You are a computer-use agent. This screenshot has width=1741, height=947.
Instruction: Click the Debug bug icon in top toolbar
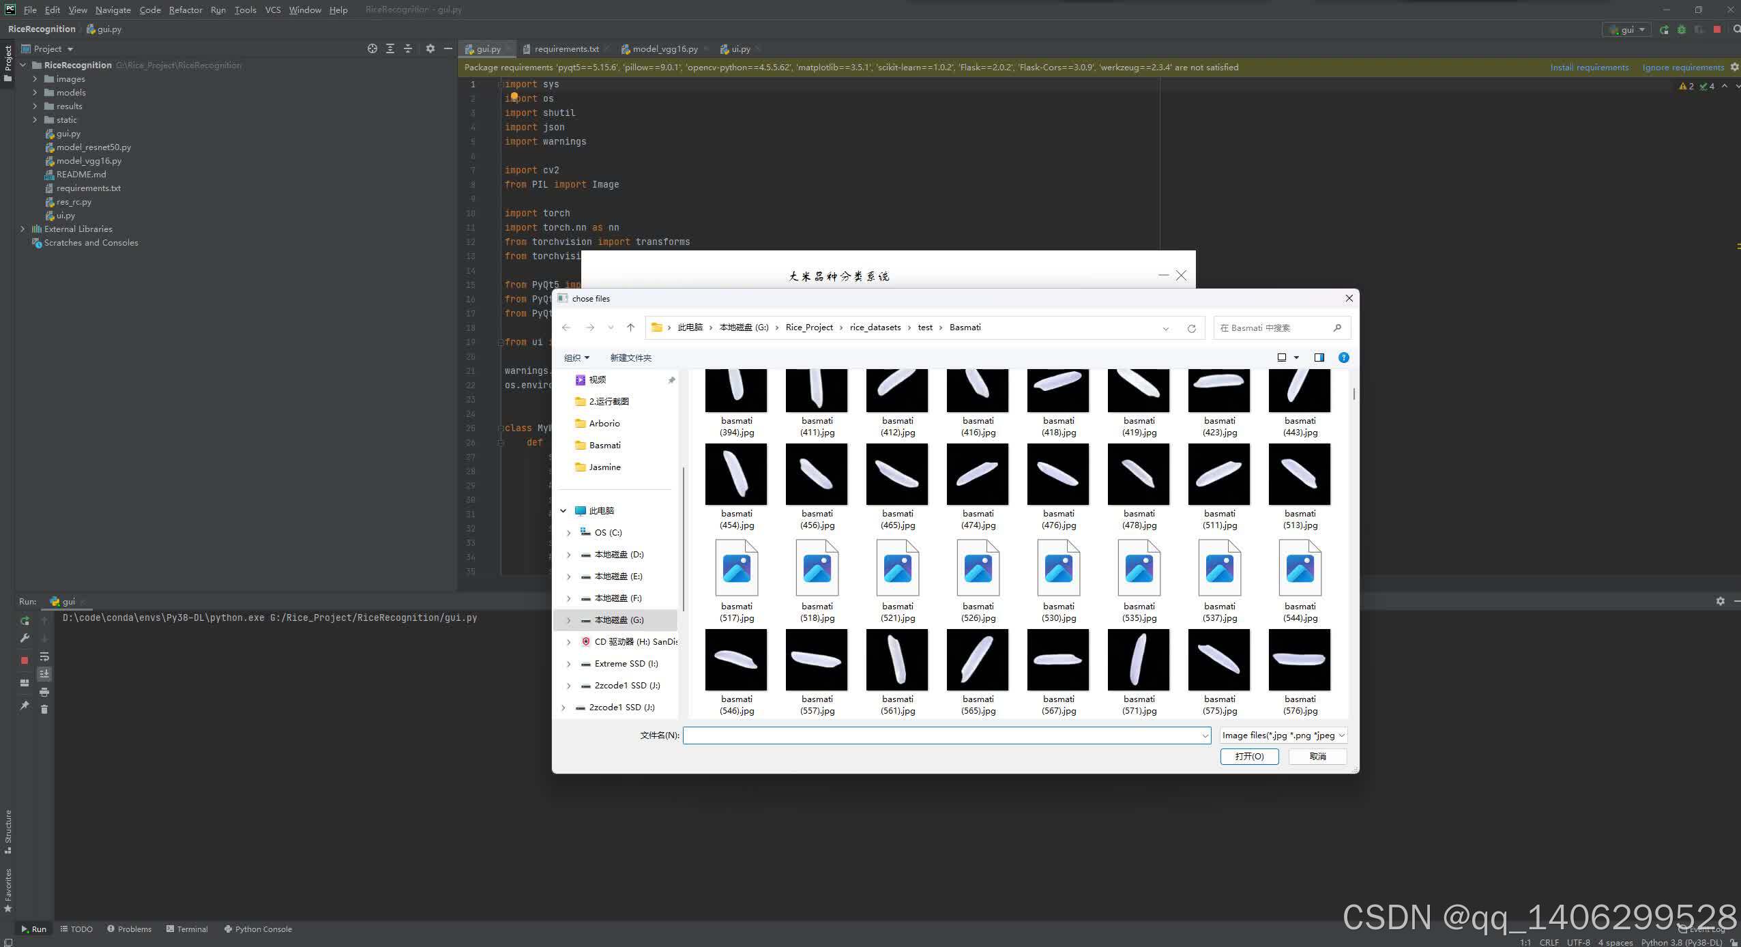tap(1682, 30)
